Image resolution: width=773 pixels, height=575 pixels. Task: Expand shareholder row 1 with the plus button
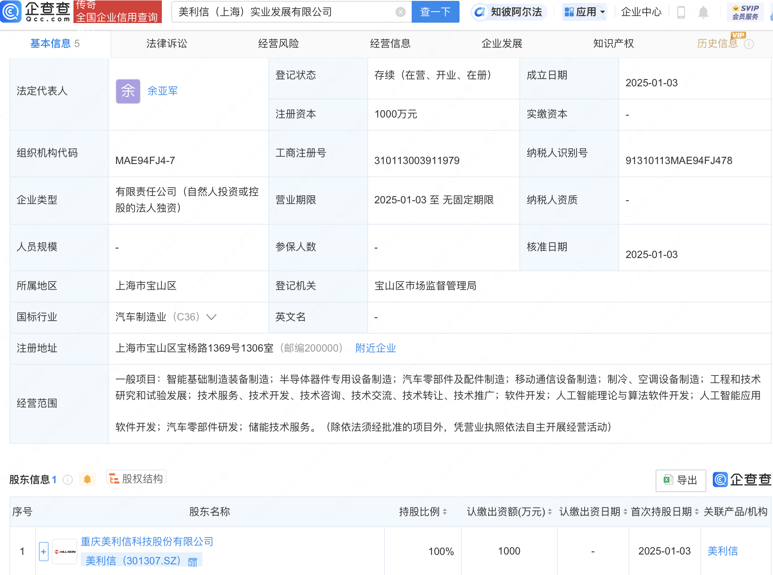click(44, 552)
